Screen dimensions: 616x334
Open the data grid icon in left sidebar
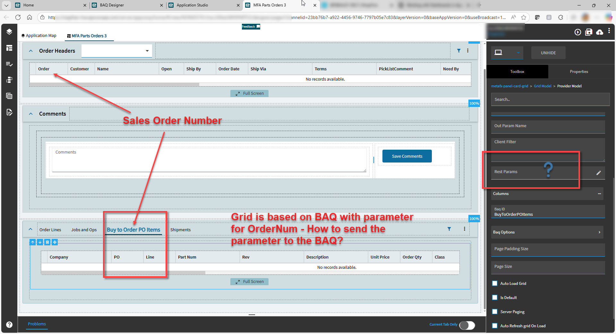pos(9,96)
